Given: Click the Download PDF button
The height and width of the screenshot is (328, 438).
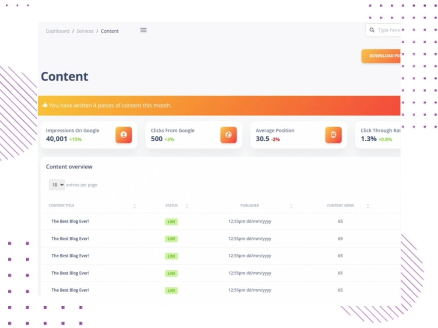Looking at the screenshot, I should click(x=381, y=56).
